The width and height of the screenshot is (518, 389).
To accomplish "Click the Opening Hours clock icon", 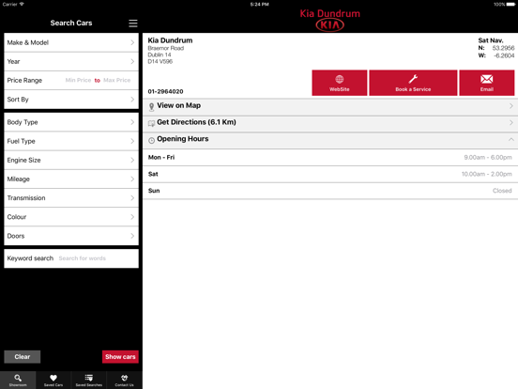I will pyautogui.click(x=151, y=140).
